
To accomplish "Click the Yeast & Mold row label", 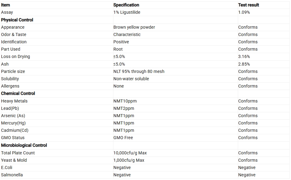I will pyautogui.click(x=14, y=160).
